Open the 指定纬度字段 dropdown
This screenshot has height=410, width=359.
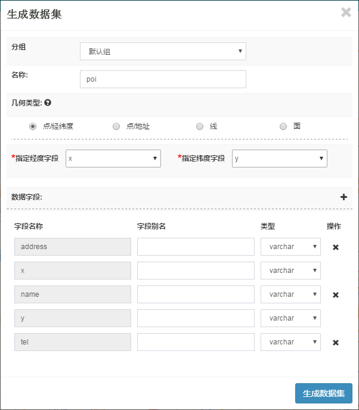pyautogui.click(x=280, y=159)
